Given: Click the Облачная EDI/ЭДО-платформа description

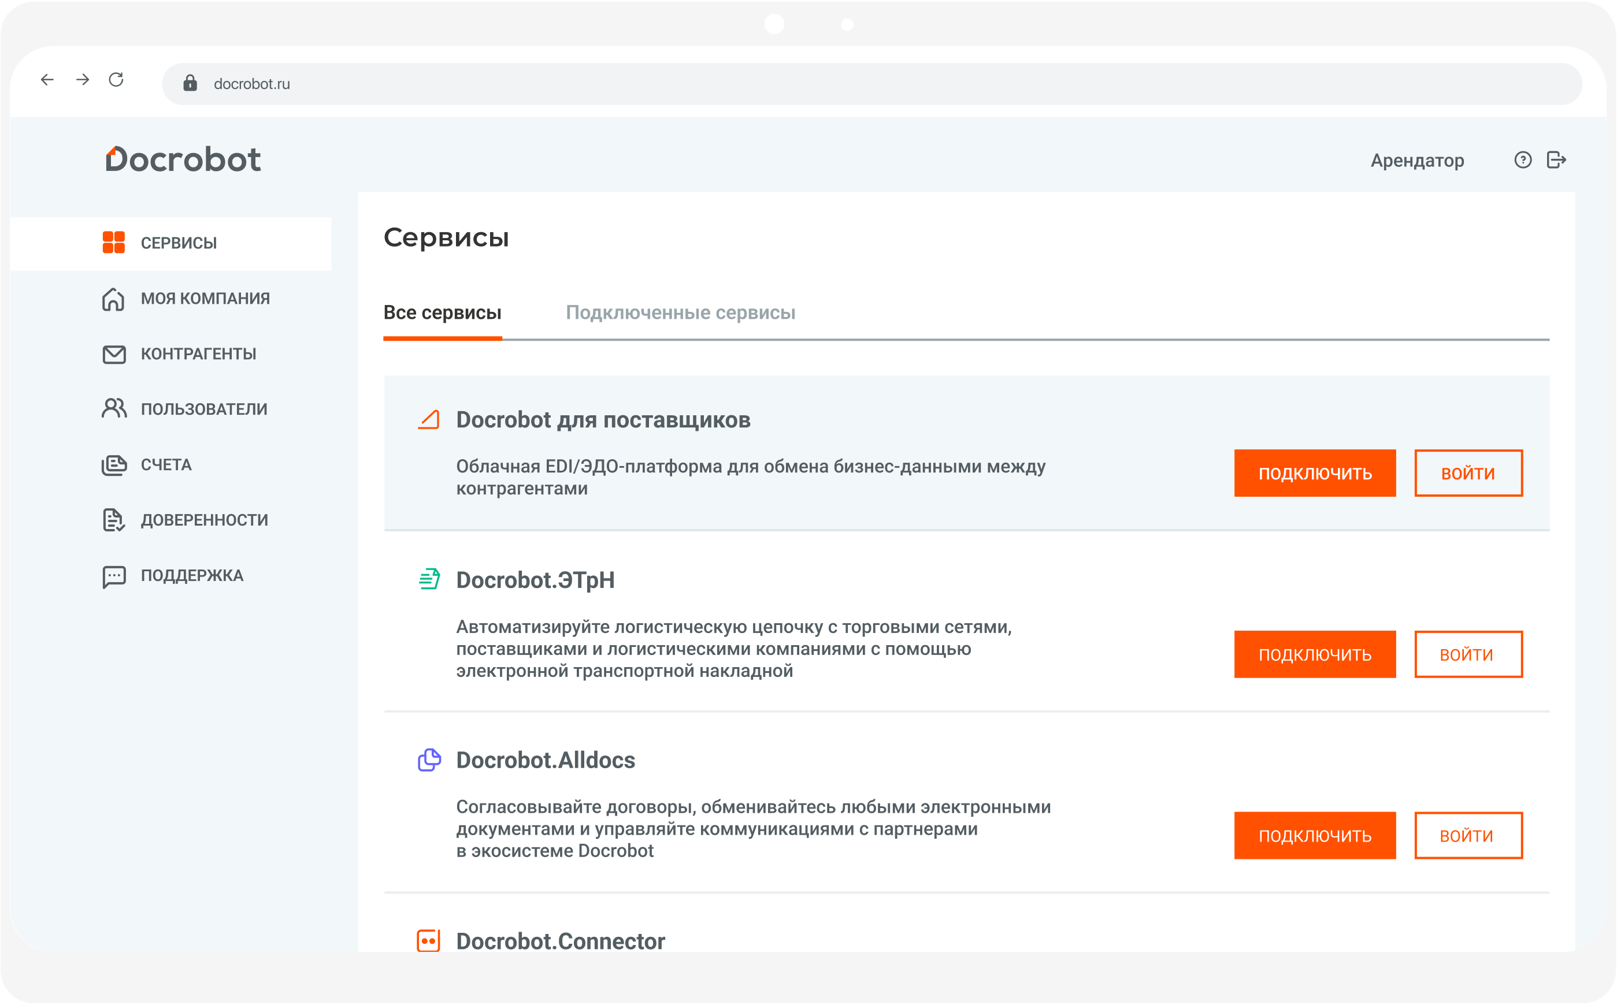Looking at the screenshot, I should 751,477.
